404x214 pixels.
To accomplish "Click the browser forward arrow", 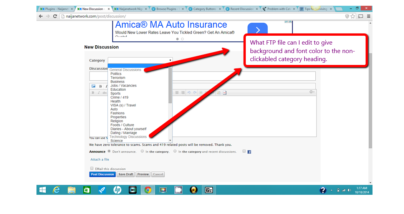I will point(48,16).
